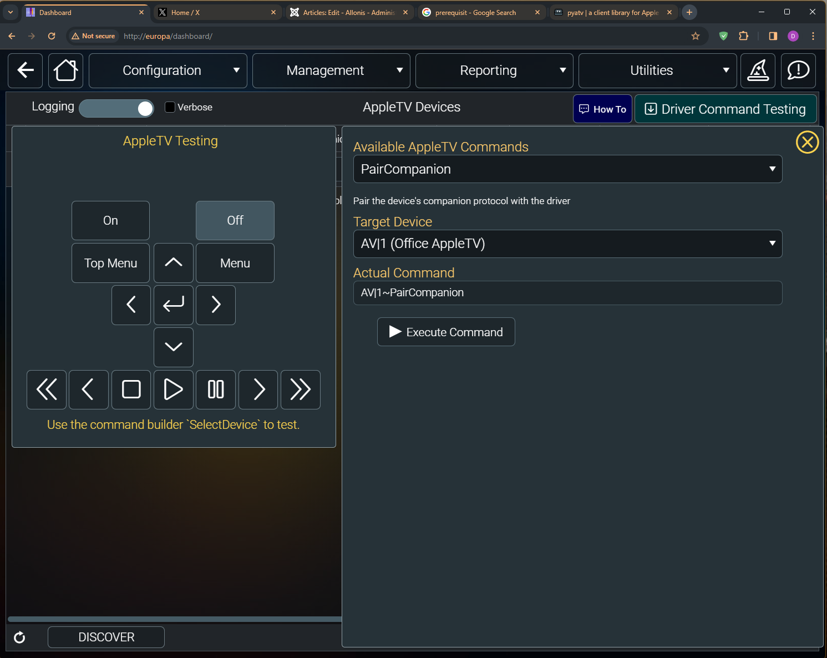The width and height of the screenshot is (827, 658).
Task: Click the Actual Command input field
Action: [567, 293]
